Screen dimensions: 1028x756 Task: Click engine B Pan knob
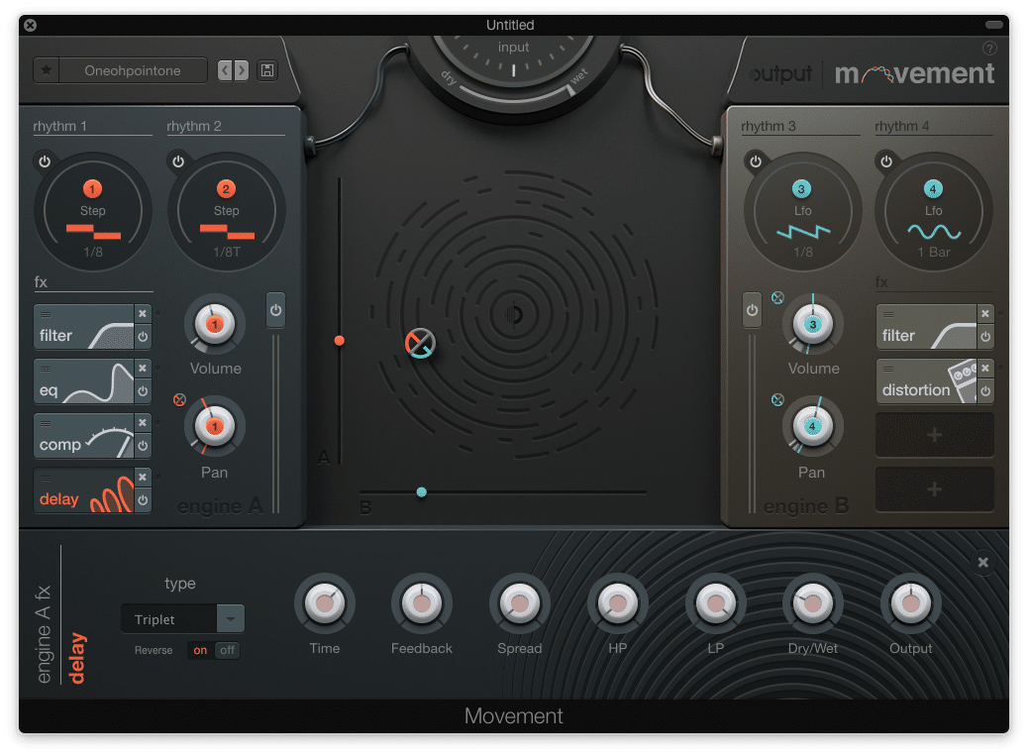812,427
